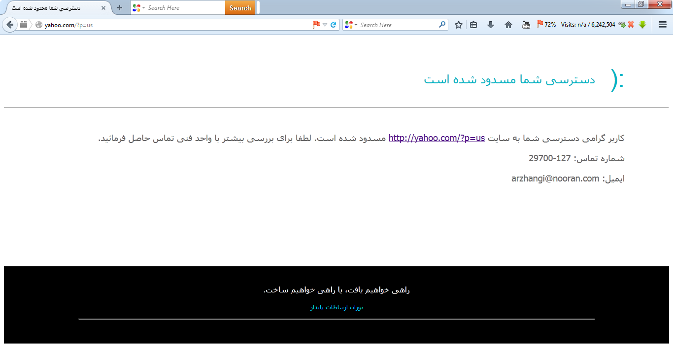Screen dimensions: 673x359
Task: Click the tab groups icon beside back button
Action: tap(24, 25)
